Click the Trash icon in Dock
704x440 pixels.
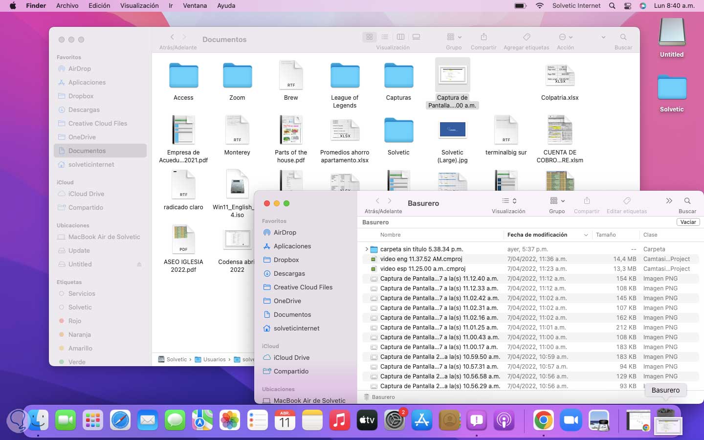667,421
